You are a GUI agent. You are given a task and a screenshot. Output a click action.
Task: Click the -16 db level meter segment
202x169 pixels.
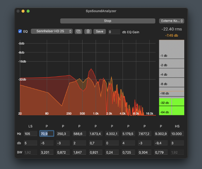172,92
